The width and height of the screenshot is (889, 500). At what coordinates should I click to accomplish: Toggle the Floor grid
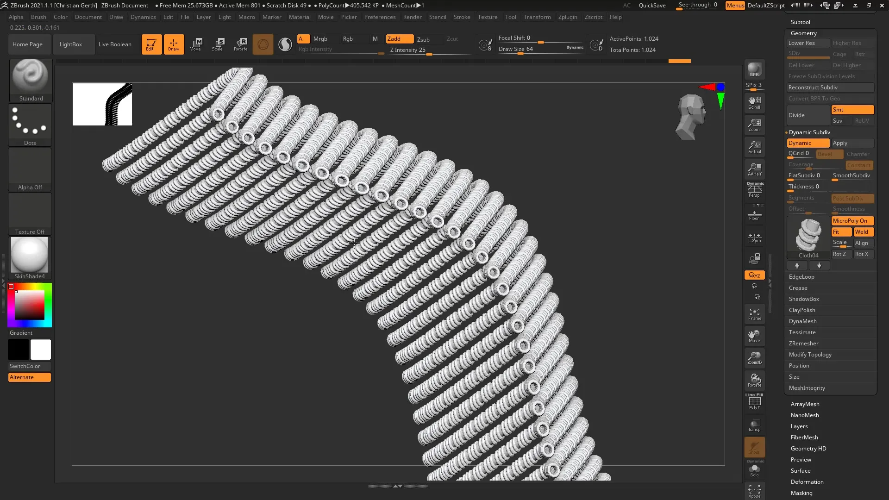click(x=754, y=214)
